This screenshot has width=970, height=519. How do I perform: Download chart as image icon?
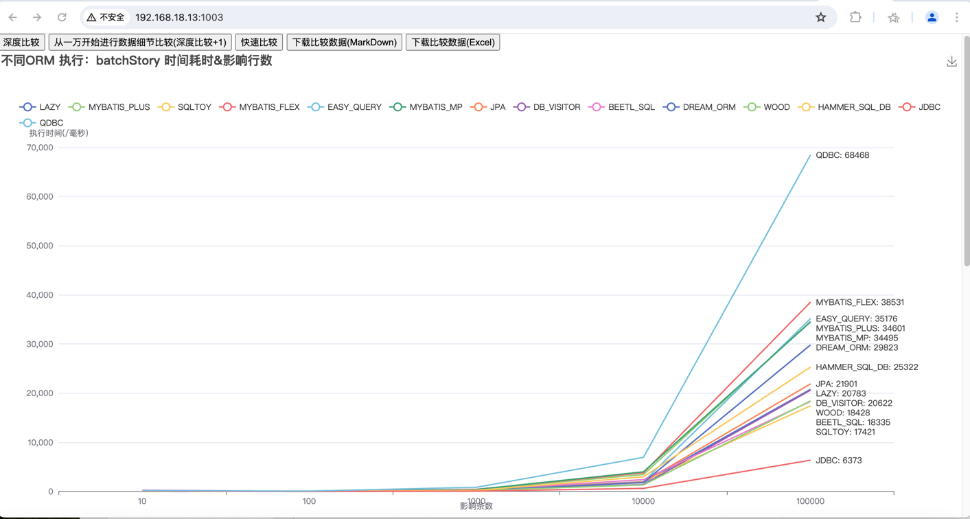(x=951, y=62)
